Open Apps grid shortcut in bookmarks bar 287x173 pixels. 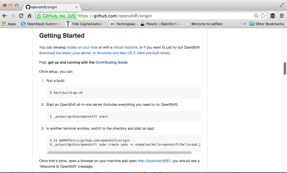9,24
